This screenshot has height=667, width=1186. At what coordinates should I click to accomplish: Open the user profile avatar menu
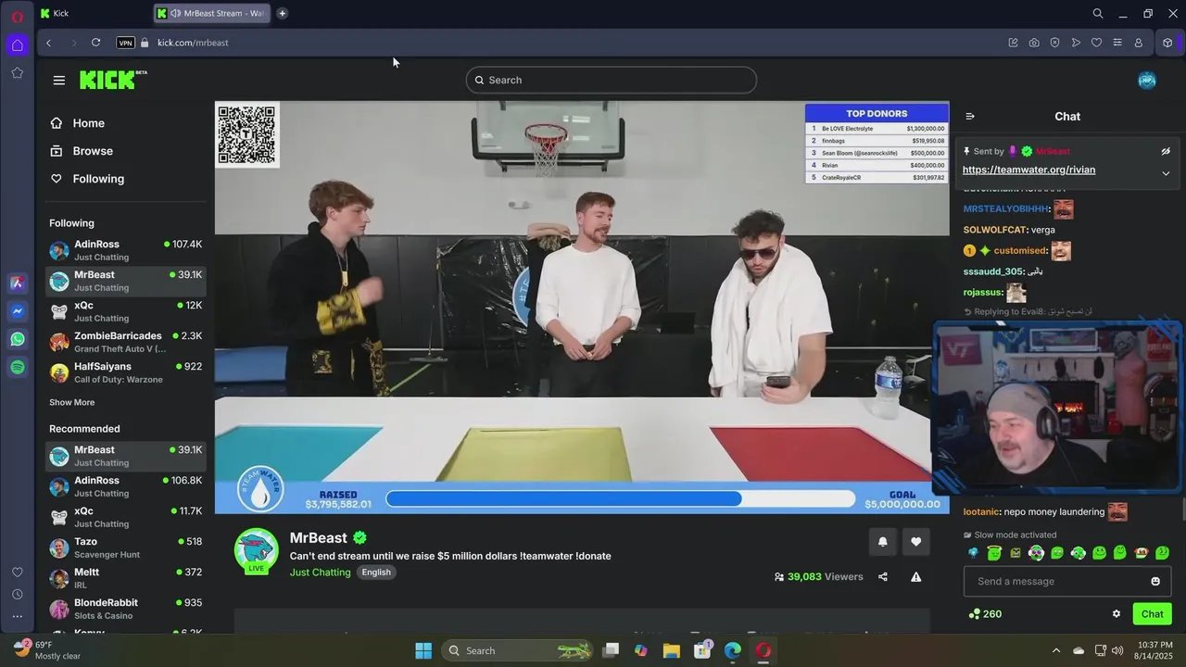point(1146,81)
